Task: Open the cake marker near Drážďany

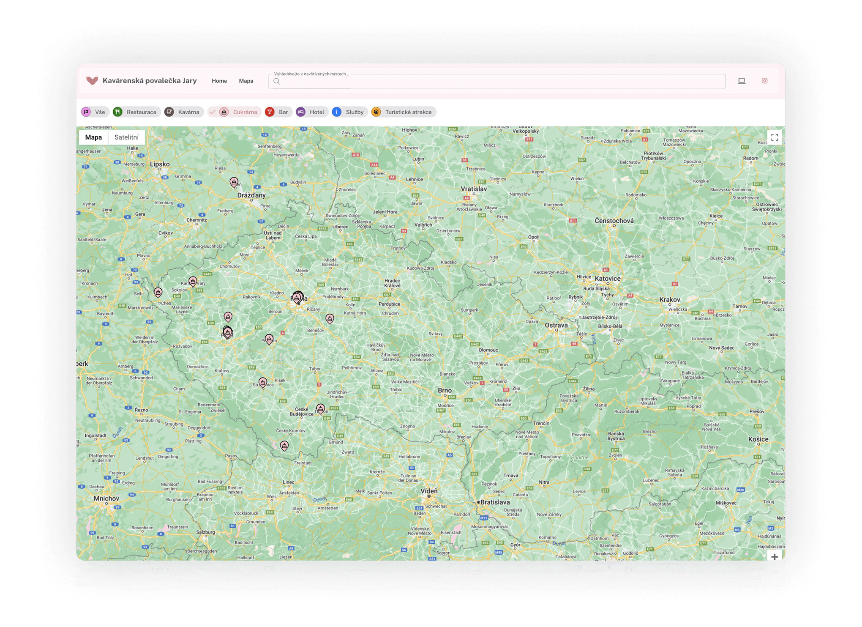Action: point(234,183)
